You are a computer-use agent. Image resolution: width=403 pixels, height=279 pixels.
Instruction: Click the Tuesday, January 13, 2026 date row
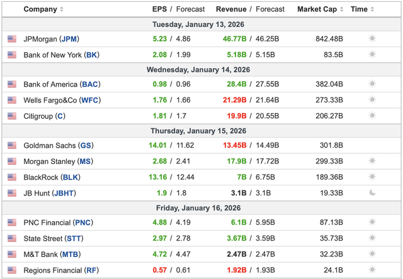[201, 25]
